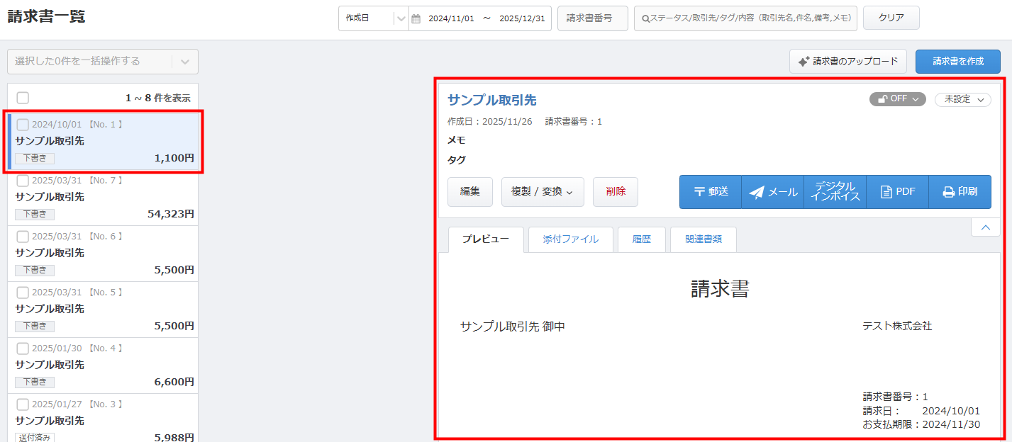Click 請求書のアップロード sparkle icon button
Screen dimensions: 1012x442
pyautogui.click(x=848, y=62)
